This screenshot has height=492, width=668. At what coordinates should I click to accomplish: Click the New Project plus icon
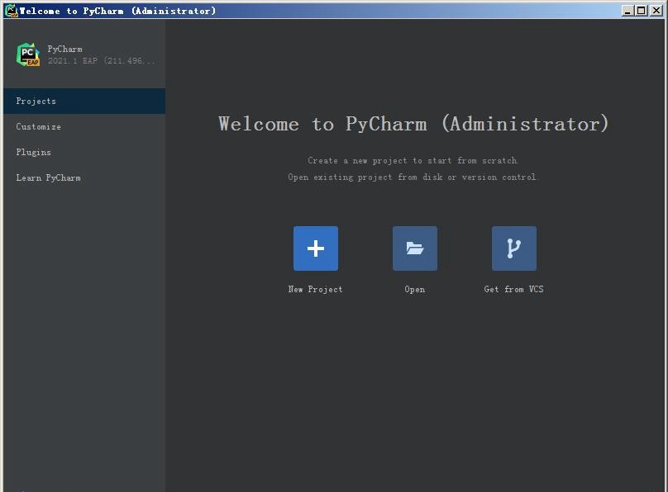[316, 248]
